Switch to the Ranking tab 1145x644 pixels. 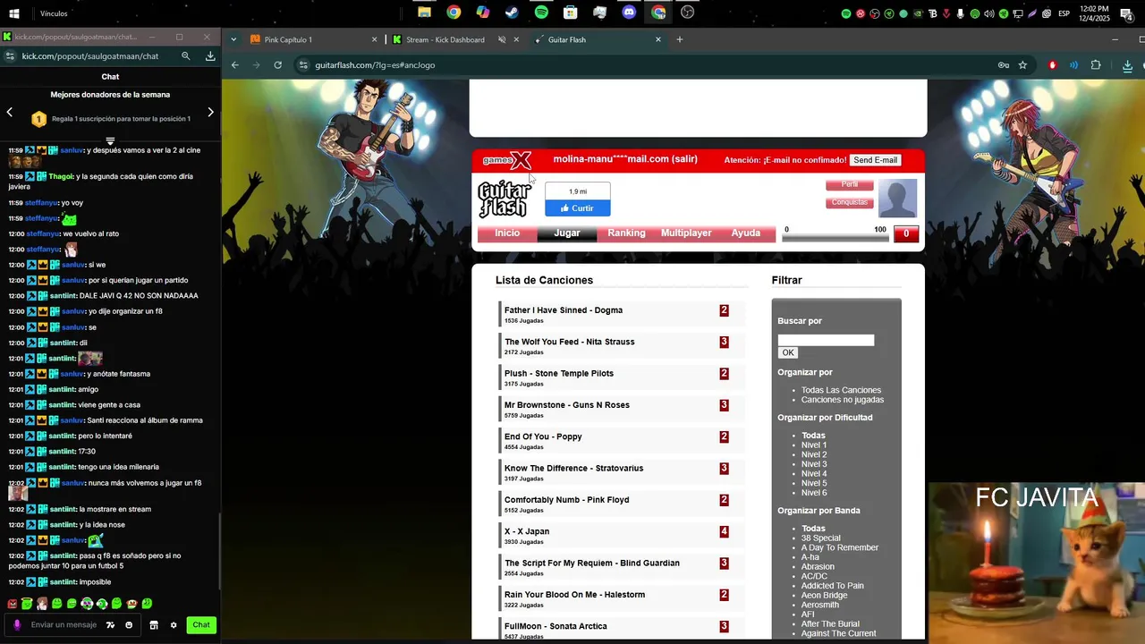coord(626,233)
